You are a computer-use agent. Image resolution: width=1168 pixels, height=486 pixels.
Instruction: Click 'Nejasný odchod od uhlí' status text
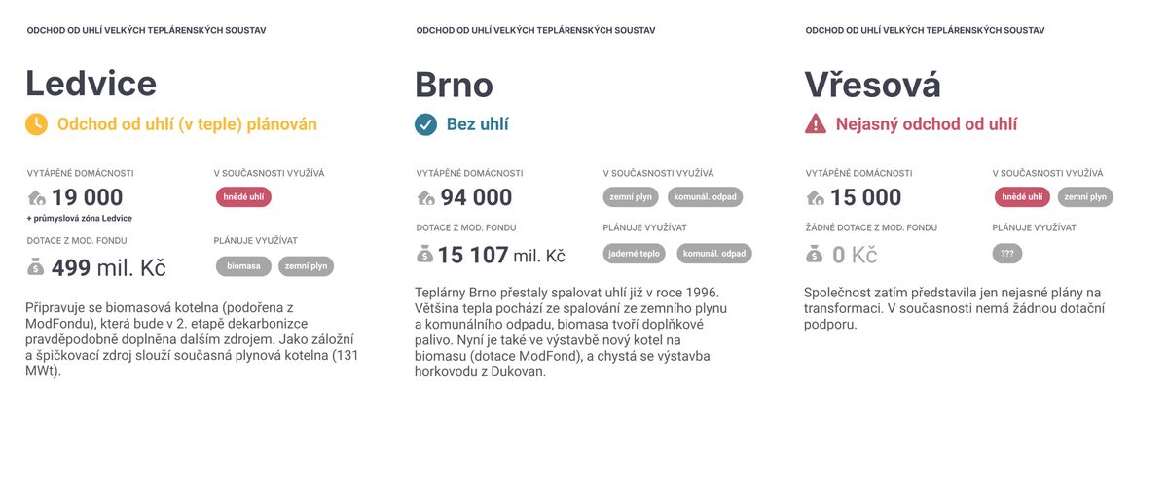(927, 124)
